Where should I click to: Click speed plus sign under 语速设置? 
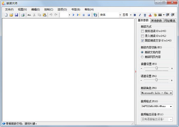[x=172, y=80]
